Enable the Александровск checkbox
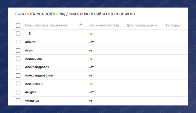196x113 pixels. 18,67
